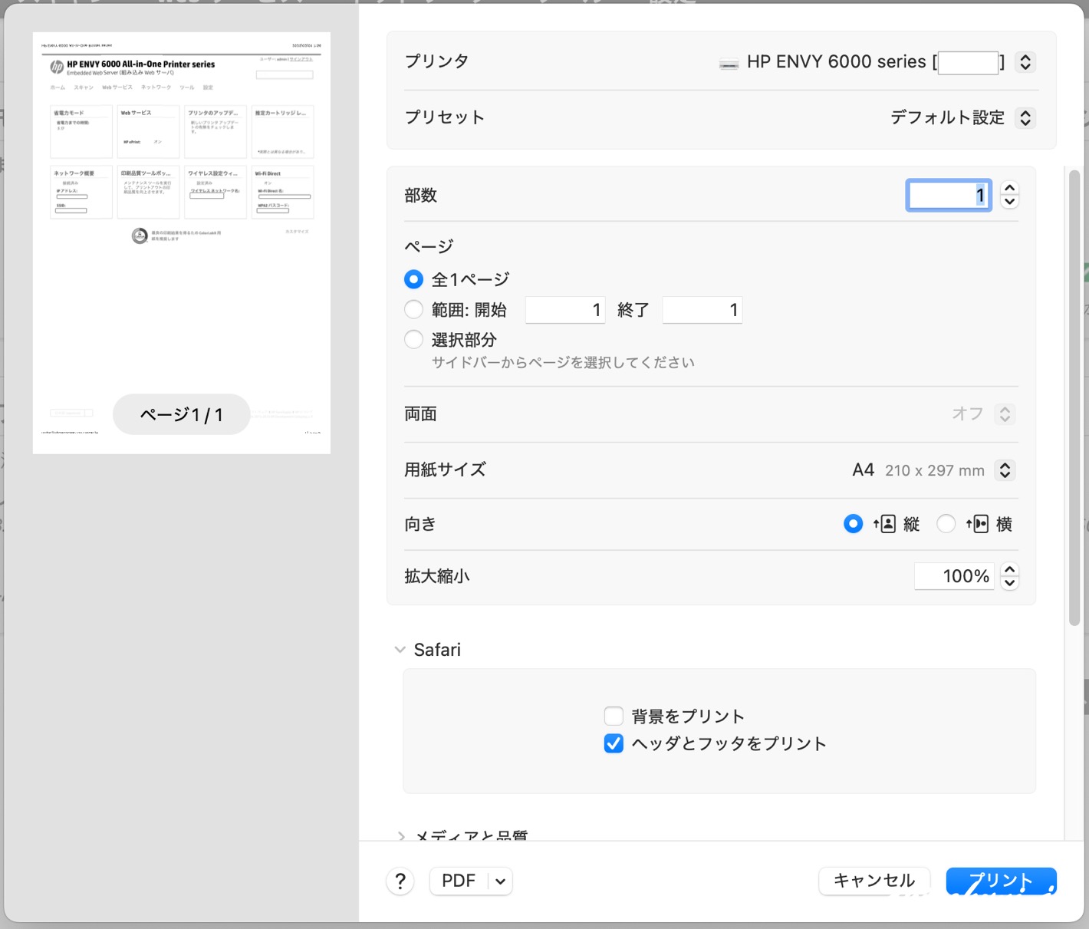Click the page preview thumbnail
This screenshot has height=929, width=1089.
[x=182, y=242]
